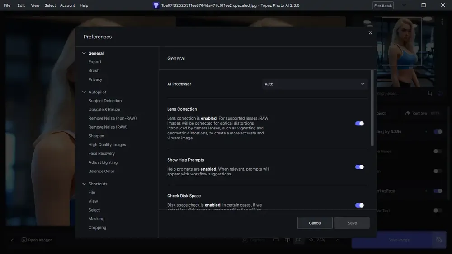Open the Face Recovery preferences page
Image resolution: width=452 pixels, height=254 pixels.
(101, 153)
